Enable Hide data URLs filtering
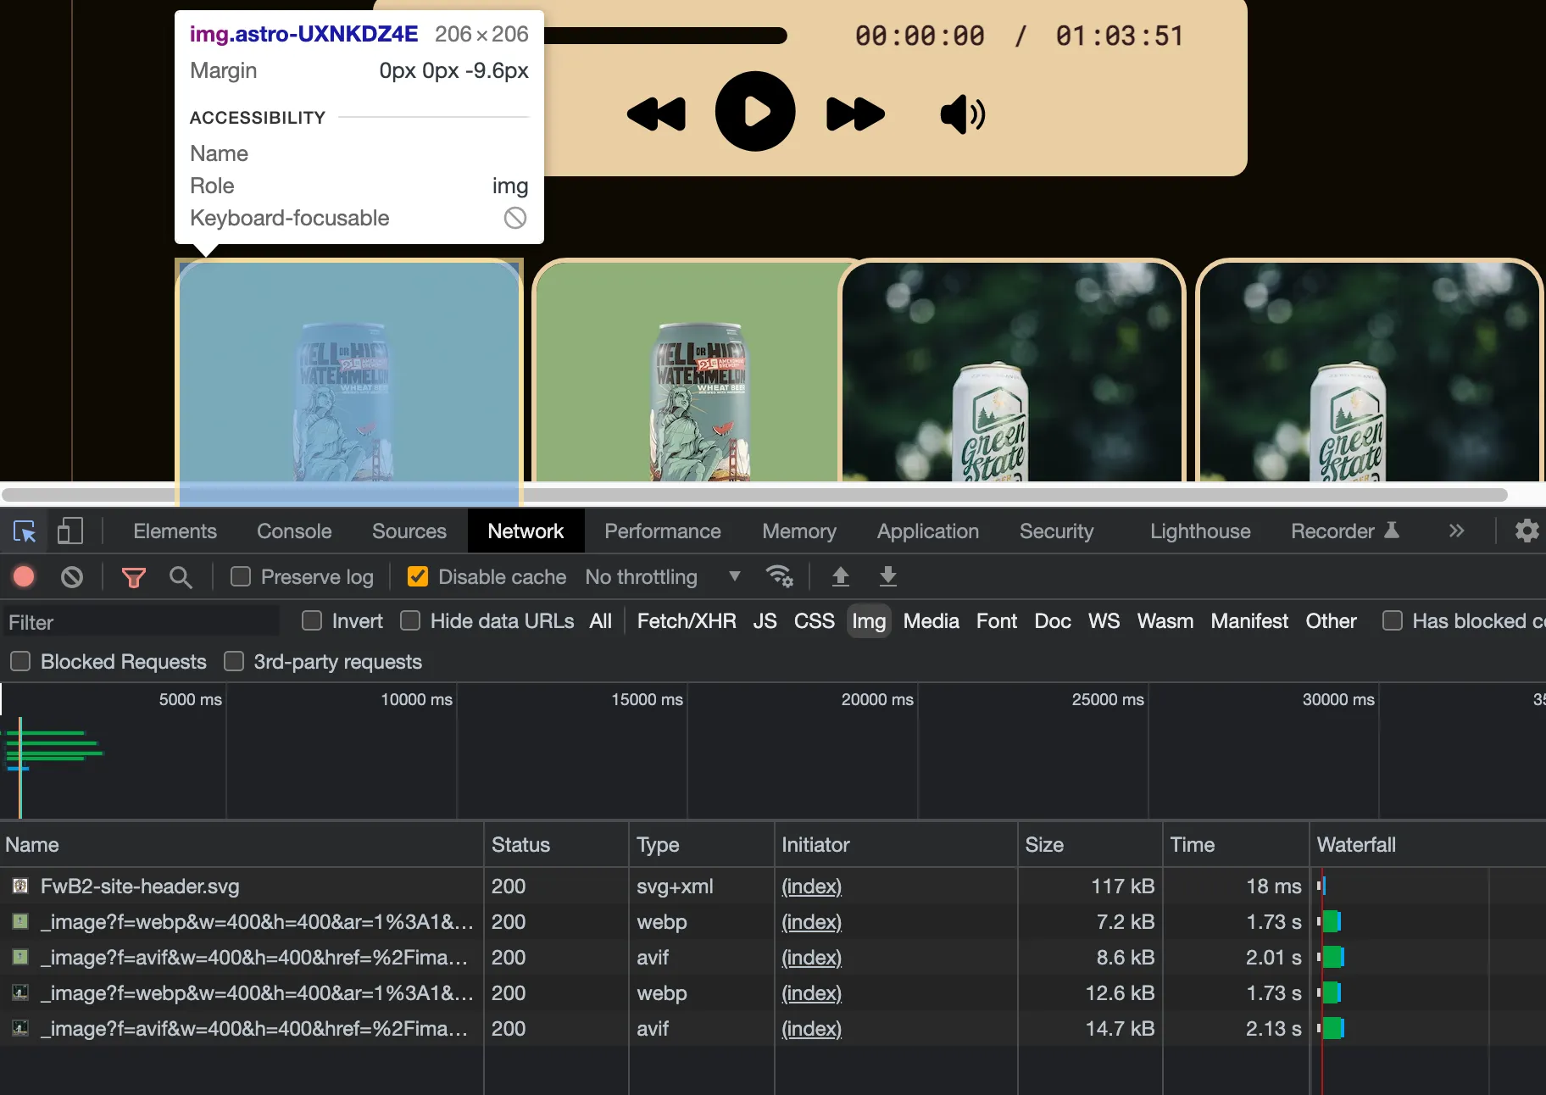Viewport: 1546px width, 1095px height. click(x=412, y=621)
